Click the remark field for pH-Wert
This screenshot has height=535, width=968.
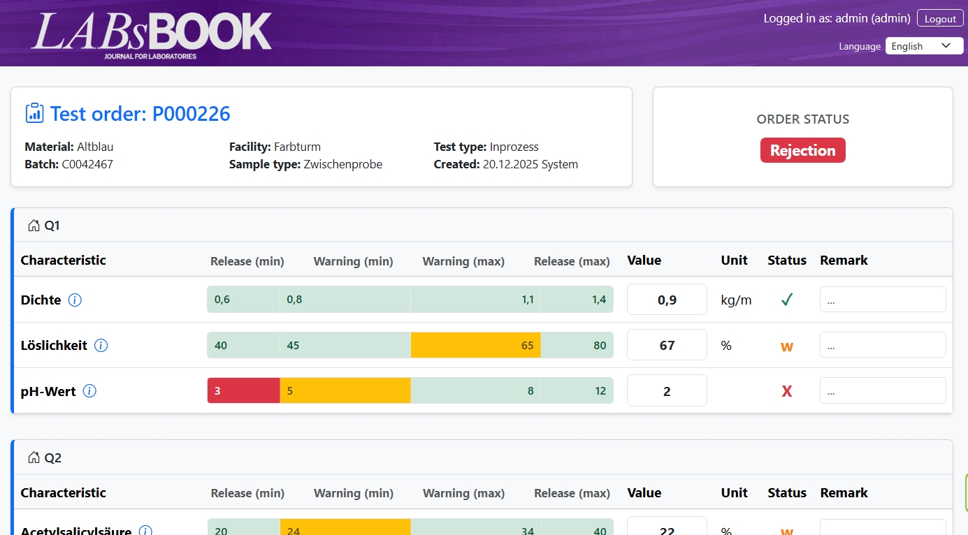pyautogui.click(x=883, y=391)
